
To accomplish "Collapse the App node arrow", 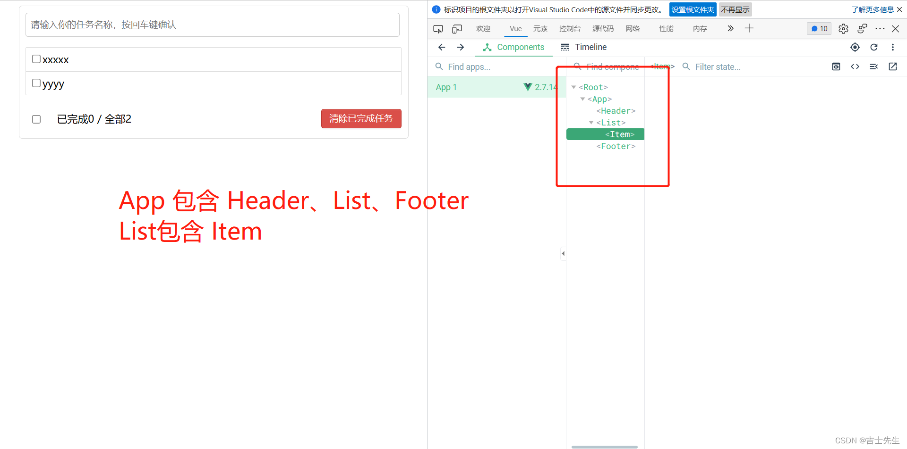I will [582, 99].
